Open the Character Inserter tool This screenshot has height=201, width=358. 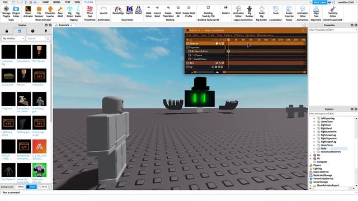pyautogui.click(x=50, y=12)
